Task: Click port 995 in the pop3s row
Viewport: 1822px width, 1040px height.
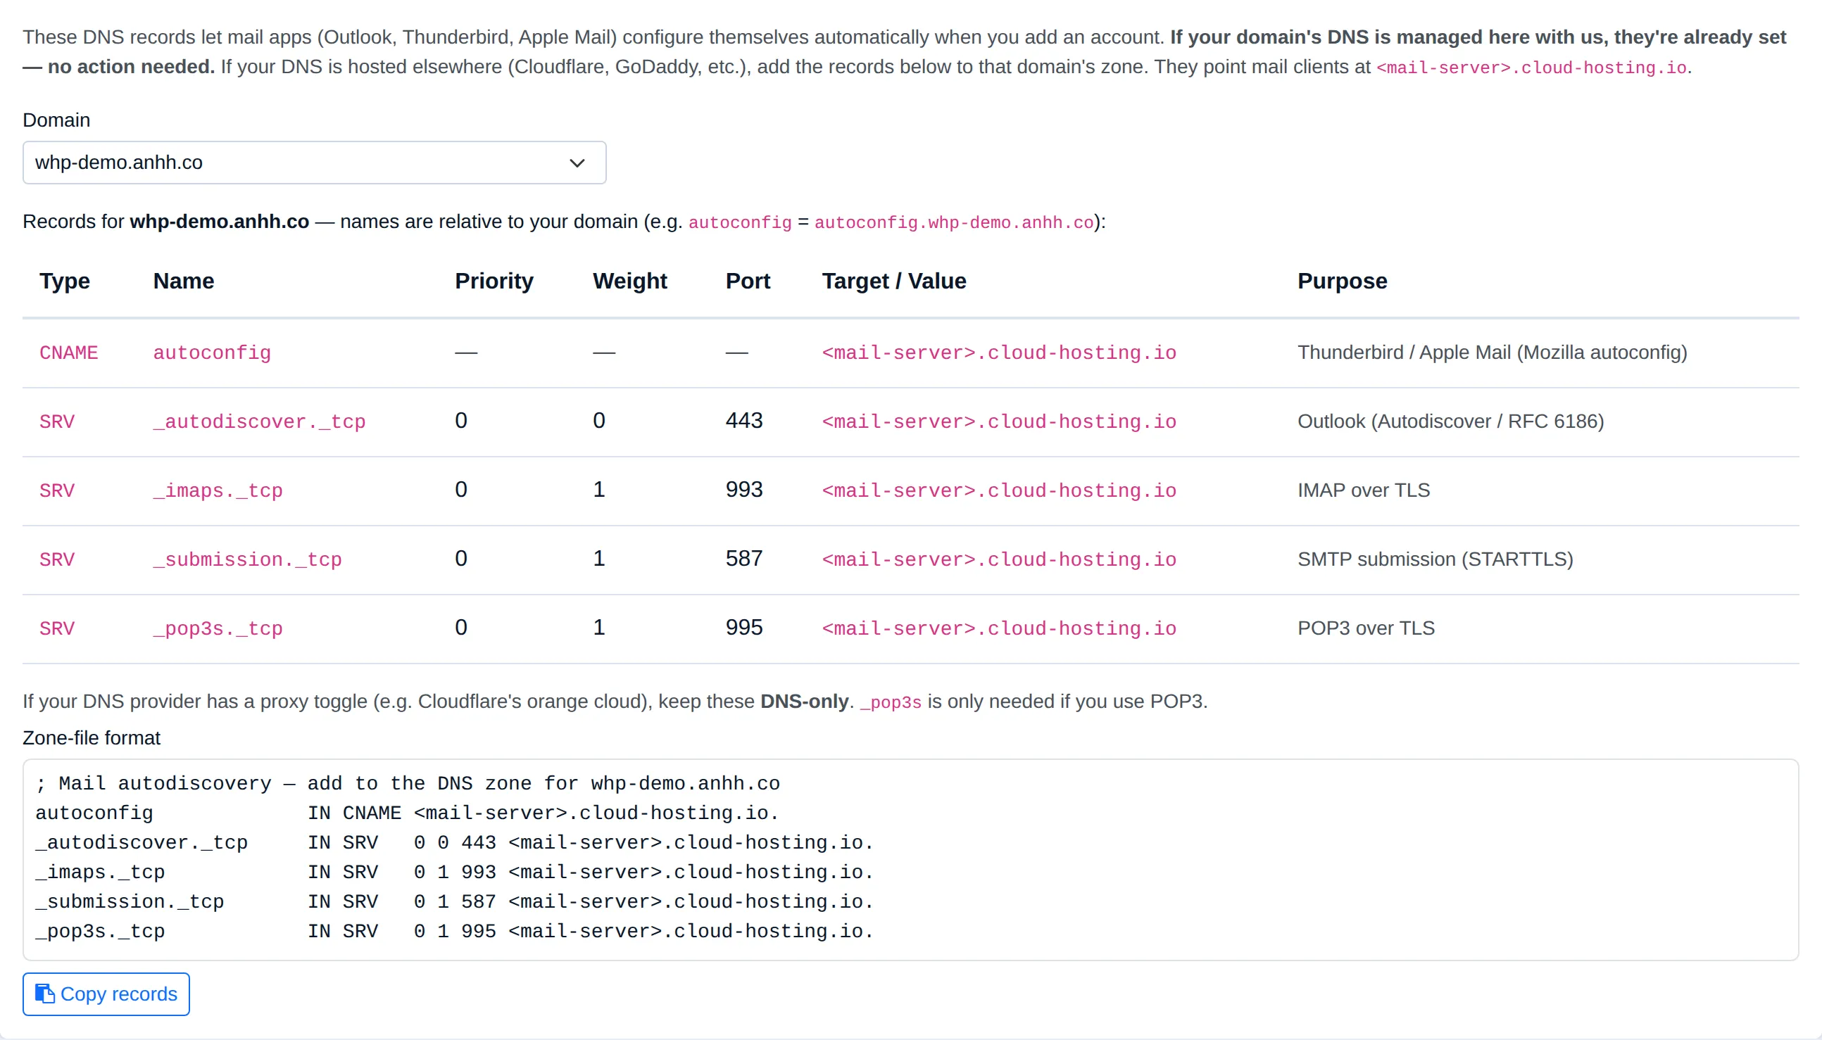Action: pos(744,628)
